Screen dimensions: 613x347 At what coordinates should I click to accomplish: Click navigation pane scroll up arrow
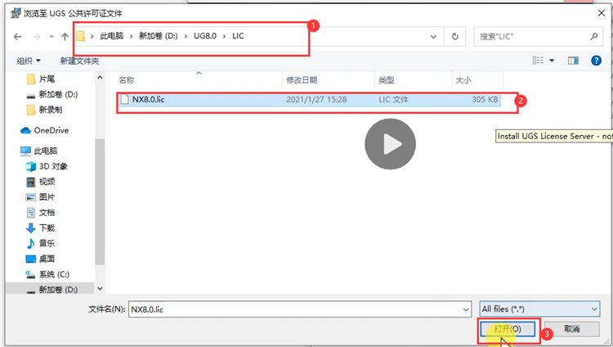tap(100, 78)
